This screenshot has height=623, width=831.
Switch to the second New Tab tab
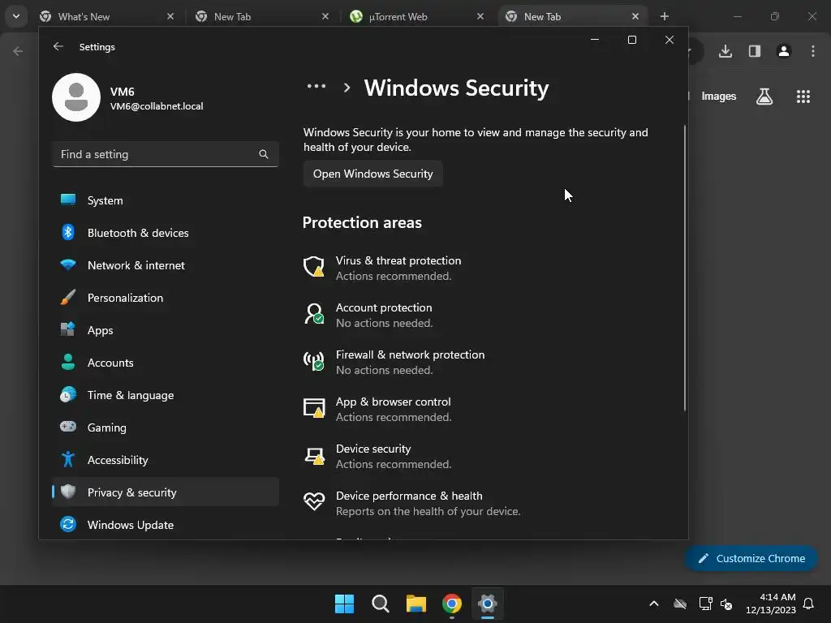(x=264, y=16)
